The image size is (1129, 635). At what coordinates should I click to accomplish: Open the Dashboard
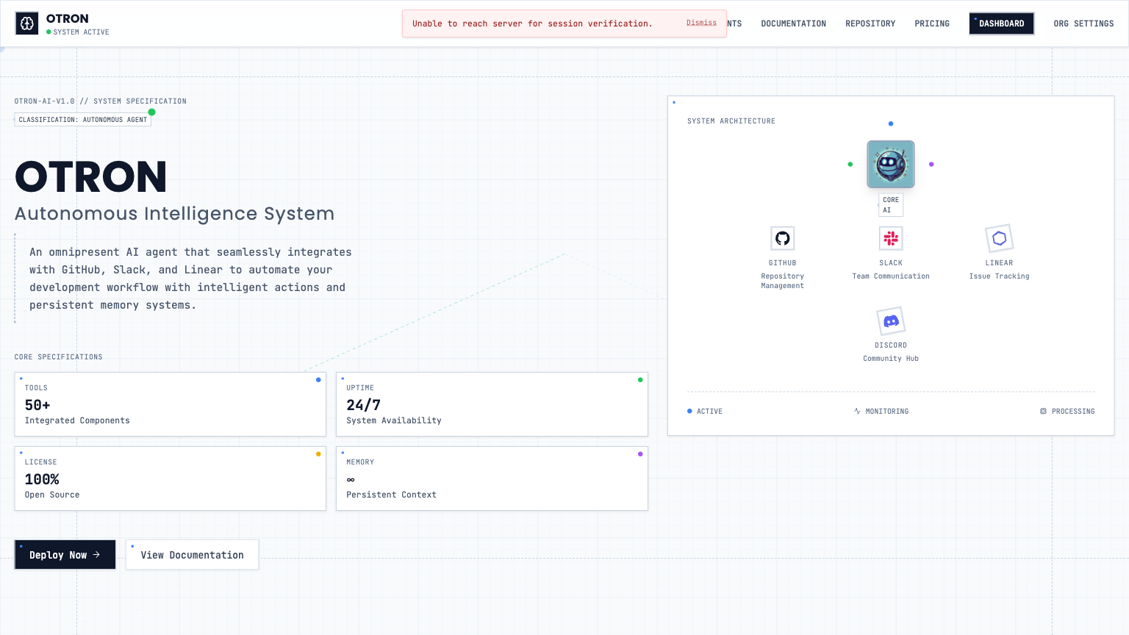[1001, 24]
